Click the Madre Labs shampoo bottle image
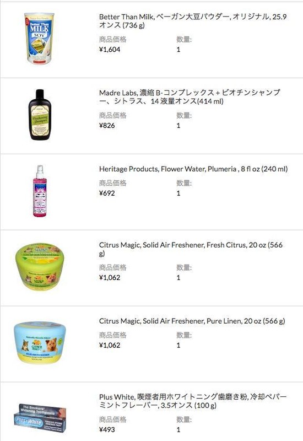The height and width of the screenshot is (441, 303). coord(39,115)
